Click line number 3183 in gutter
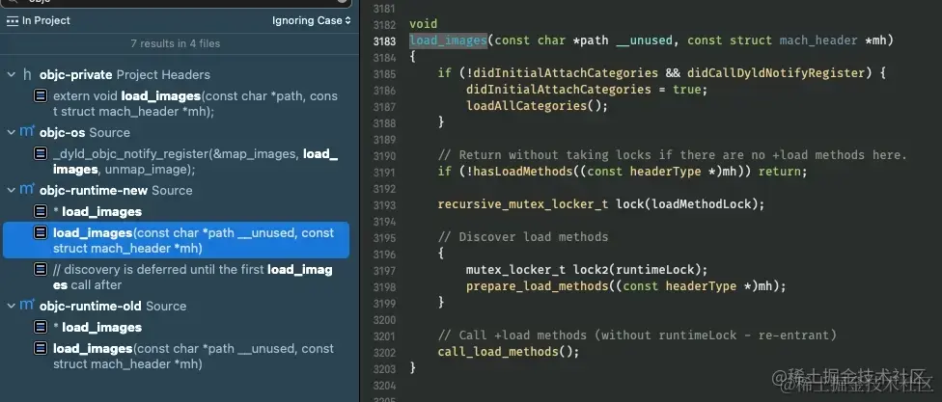Image resolution: width=942 pixels, height=402 pixels. click(384, 41)
